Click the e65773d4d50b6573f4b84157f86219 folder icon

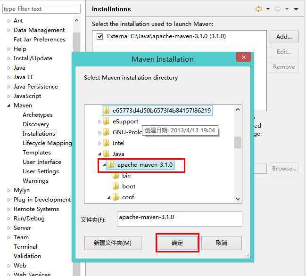click(x=107, y=111)
